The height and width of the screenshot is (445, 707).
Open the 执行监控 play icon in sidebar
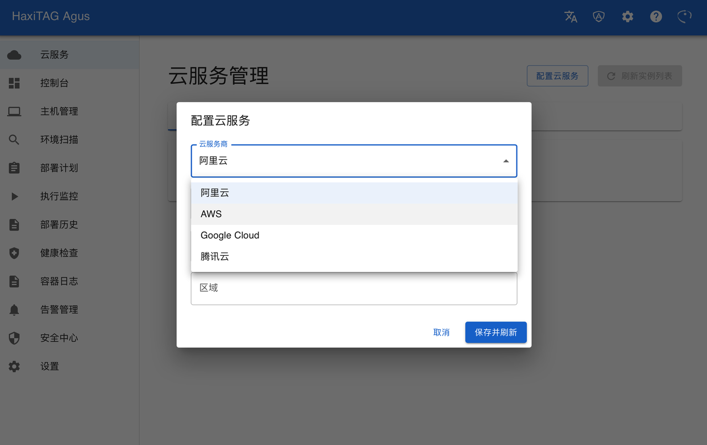click(14, 196)
